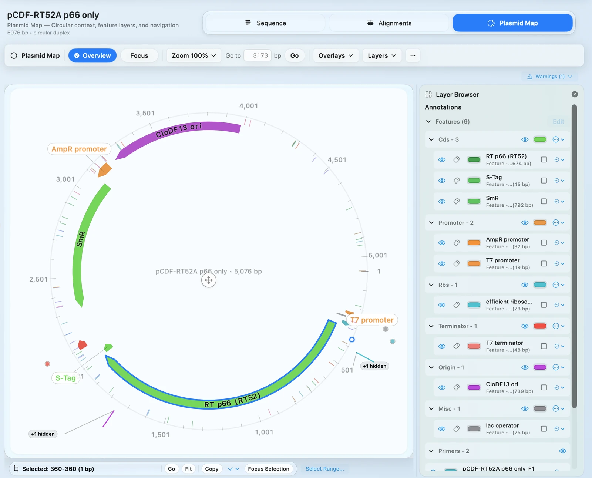
Task: Click the tag icon for T7 terminator
Action: coord(457,346)
